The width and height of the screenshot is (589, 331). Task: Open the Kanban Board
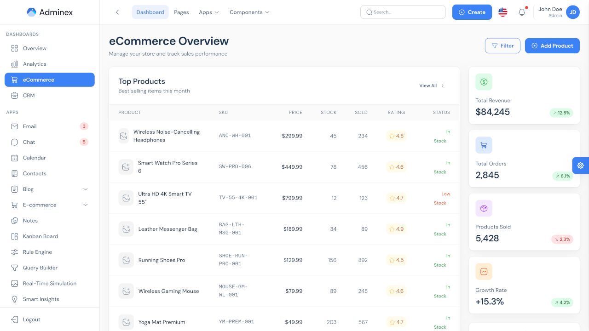click(50, 236)
